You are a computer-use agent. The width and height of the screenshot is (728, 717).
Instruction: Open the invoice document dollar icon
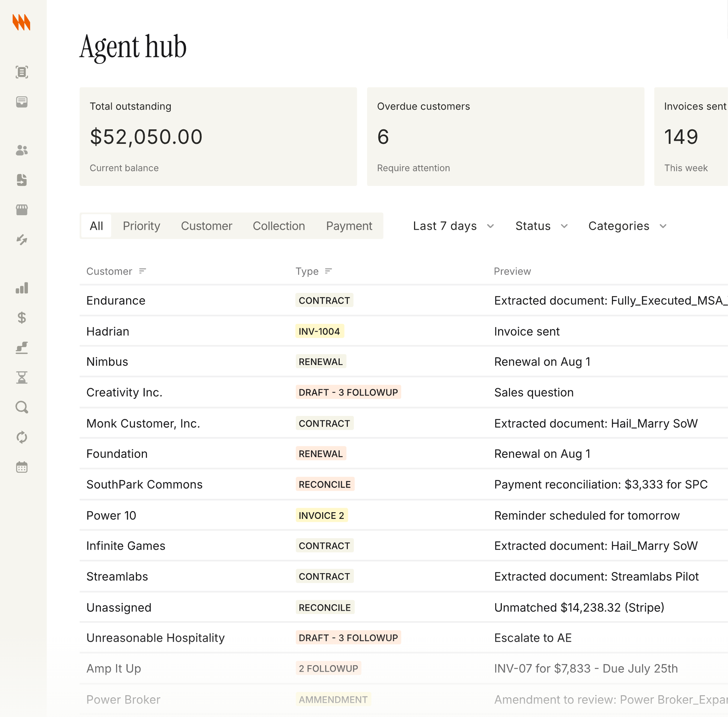point(22,180)
